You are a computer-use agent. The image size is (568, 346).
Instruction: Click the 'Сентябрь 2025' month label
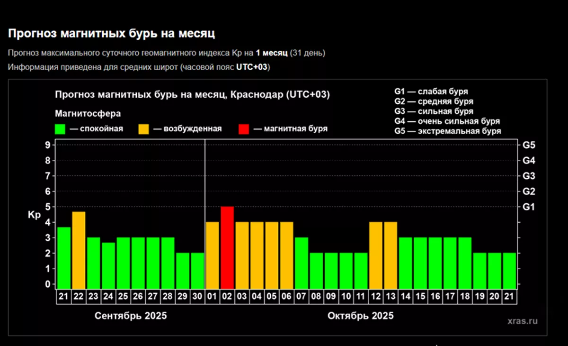click(131, 316)
